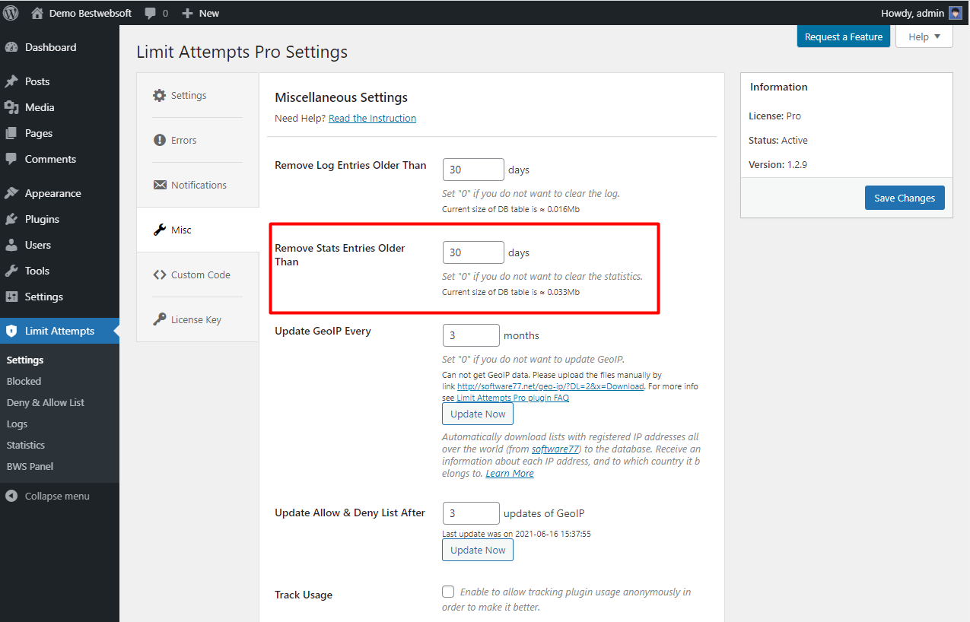The image size is (970, 622).
Task: Switch to the Notifications tab
Action: (x=198, y=185)
